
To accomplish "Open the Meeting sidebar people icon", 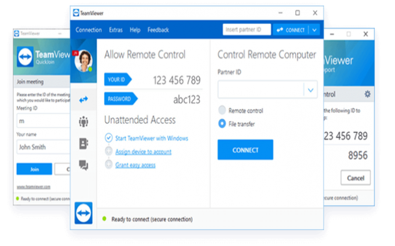I will [x=83, y=122].
